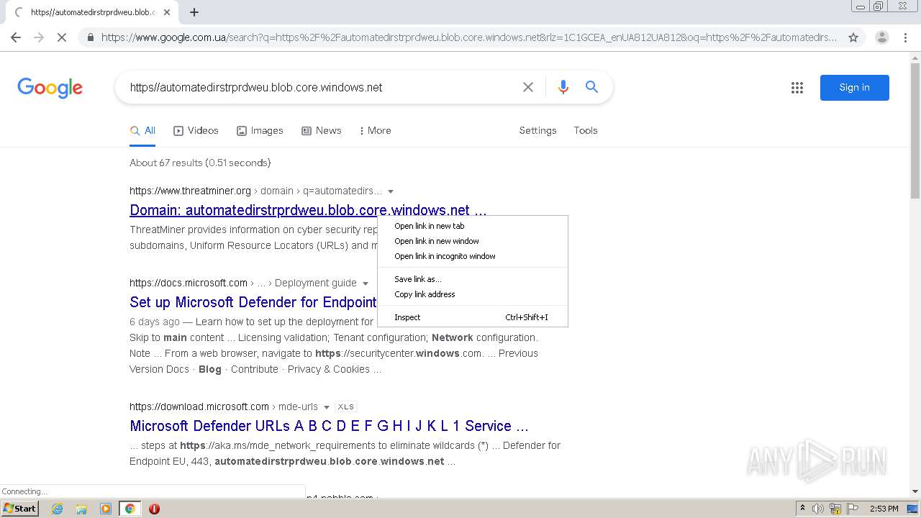Stop loading the page button

click(62, 37)
